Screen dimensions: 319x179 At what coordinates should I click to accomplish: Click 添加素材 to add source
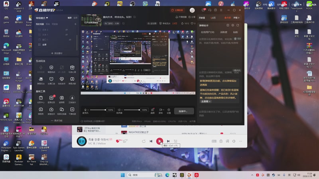coord(57,53)
